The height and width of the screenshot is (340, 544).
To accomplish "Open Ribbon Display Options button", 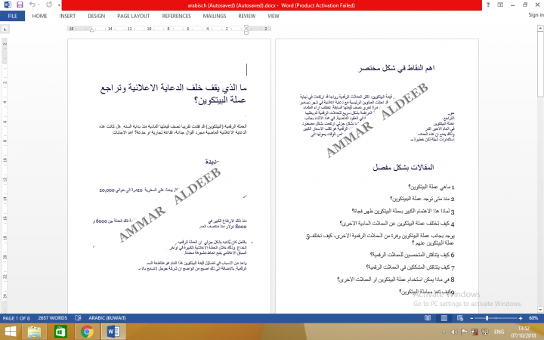I will click(x=500, y=5).
